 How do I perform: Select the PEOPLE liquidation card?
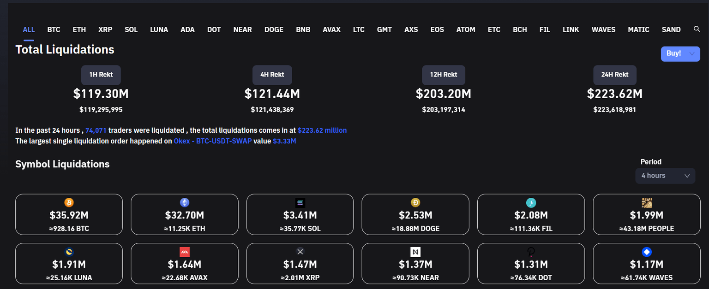pos(646,214)
